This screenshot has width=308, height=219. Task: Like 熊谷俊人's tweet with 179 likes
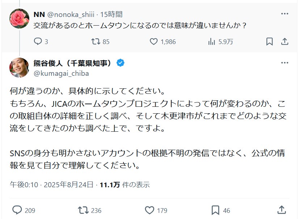(149, 210)
